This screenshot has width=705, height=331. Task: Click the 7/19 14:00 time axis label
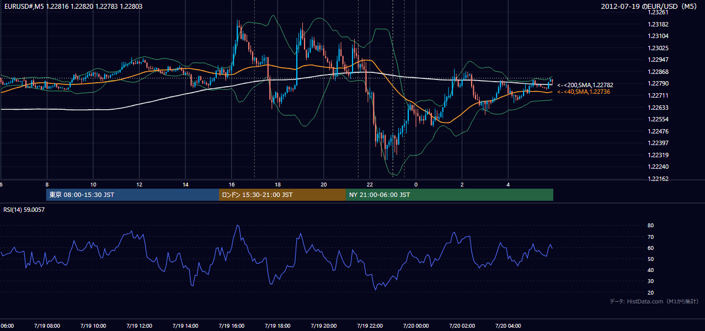185,325
